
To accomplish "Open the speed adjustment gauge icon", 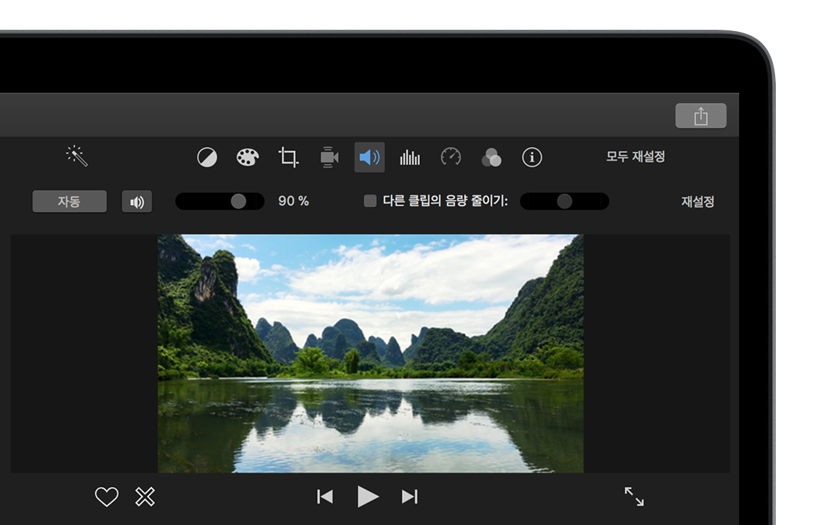I will coord(451,157).
